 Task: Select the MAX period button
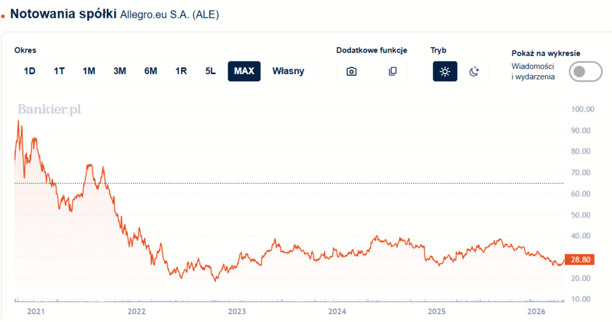point(244,71)
